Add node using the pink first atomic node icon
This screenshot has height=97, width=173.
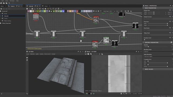pos(28,11)
